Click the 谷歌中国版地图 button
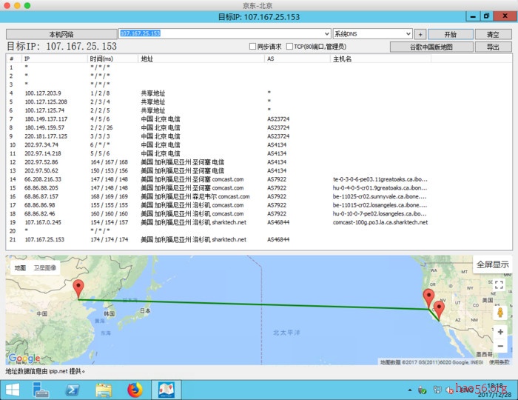Screen dimensions: 518x400 (x=431, y=47)
